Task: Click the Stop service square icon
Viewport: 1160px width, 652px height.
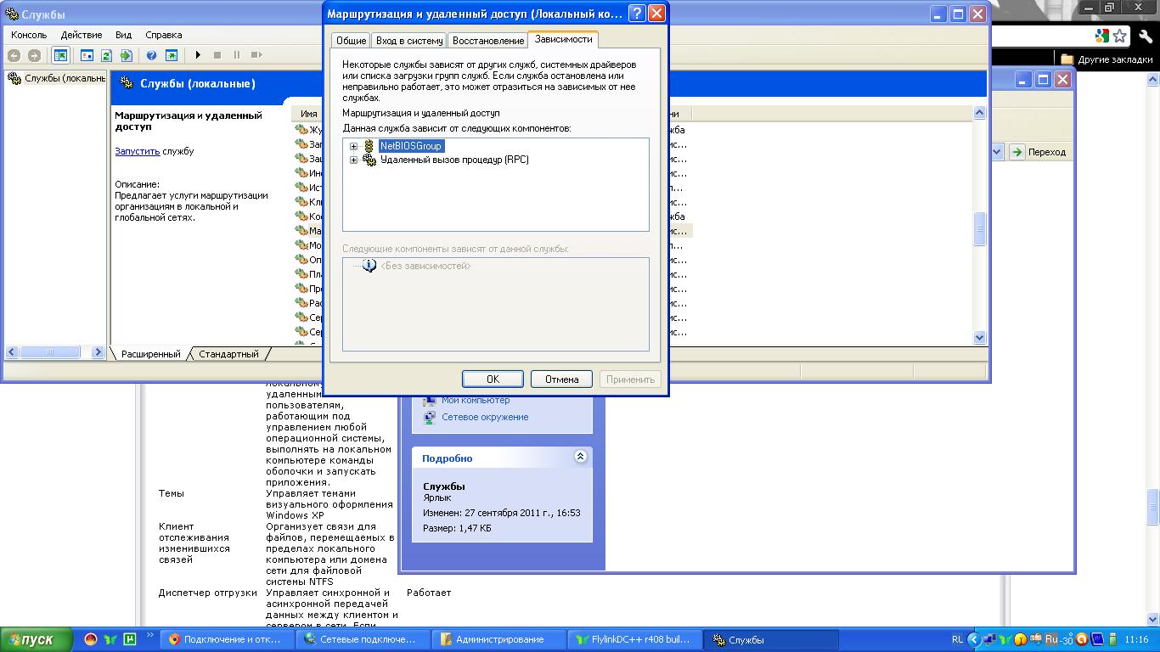Action: [217, 55]
